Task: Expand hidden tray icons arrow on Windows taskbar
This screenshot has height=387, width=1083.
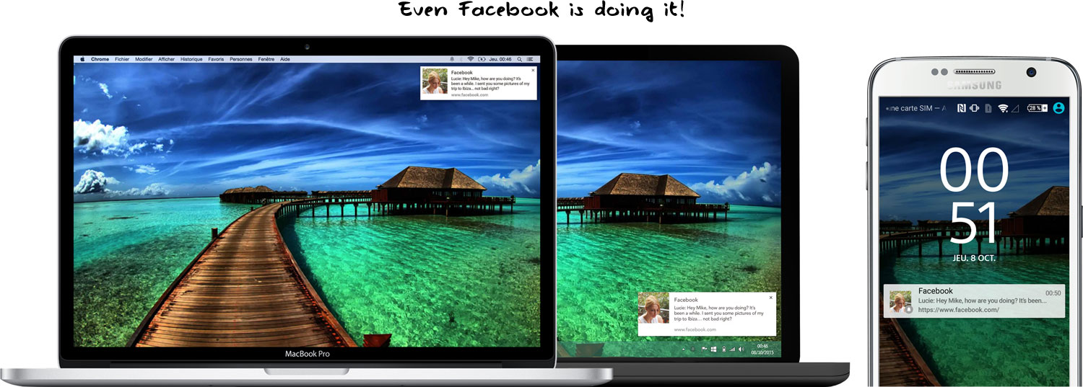Action: pos(684,350)
